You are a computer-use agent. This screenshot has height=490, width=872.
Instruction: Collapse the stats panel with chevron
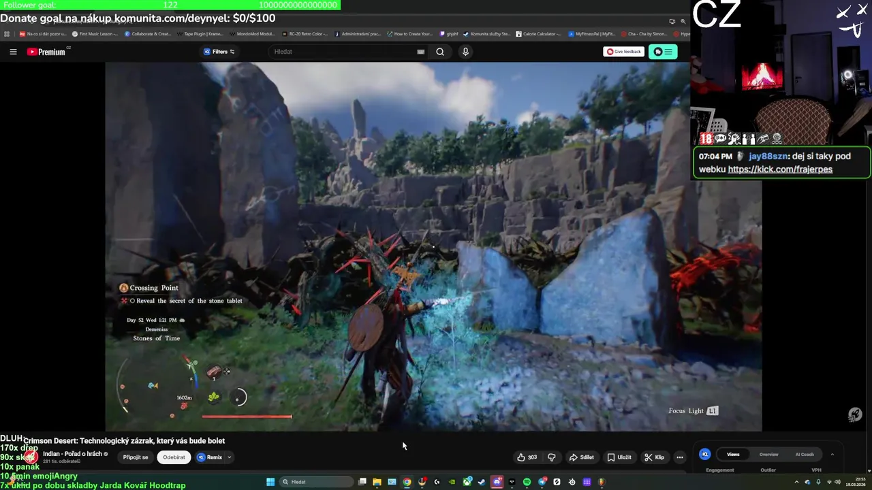832,455
